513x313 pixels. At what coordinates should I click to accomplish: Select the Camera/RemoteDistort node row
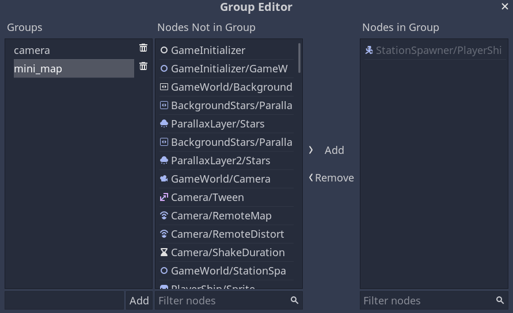[226, 234]
